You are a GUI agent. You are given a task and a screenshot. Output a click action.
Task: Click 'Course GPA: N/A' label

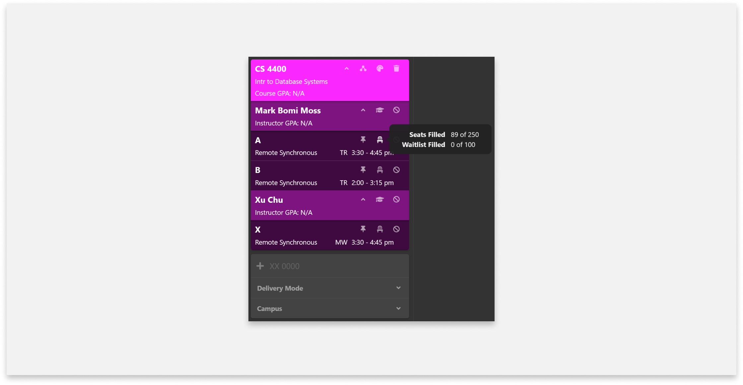pos(280,94)
